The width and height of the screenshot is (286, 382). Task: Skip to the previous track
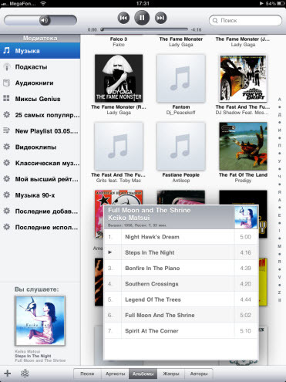[123, 18]
